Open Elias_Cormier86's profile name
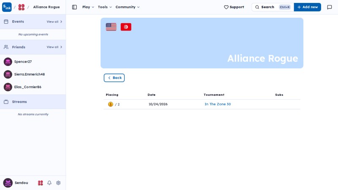Screen dimensions: 338x190 [x=27, y=87]
